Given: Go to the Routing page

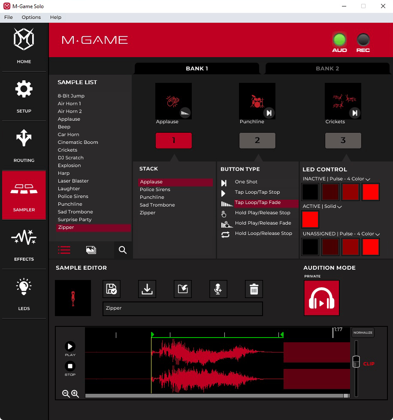Looking at the screenshot, I should point(24,146).
